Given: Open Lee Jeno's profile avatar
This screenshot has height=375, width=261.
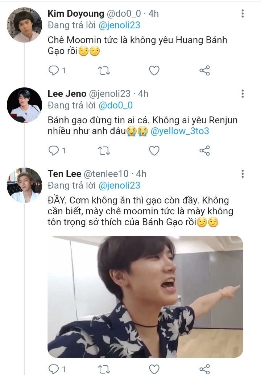Looking at the screenshot, I should 24,105.
